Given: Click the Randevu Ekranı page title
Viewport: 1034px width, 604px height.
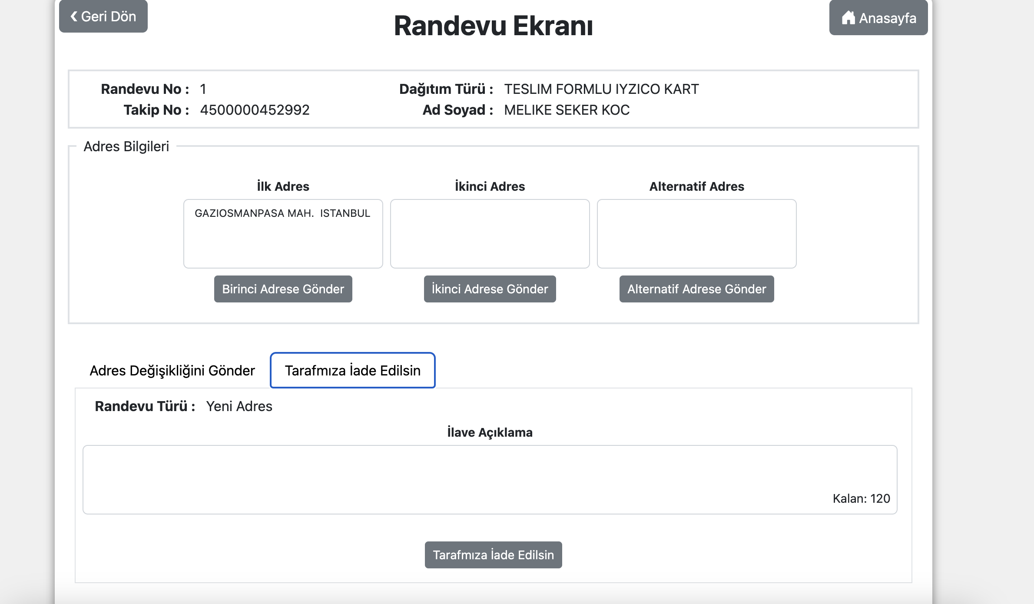Looking at the screenshot, I should coord(493,26).
